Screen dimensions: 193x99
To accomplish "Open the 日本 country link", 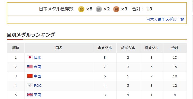I will coord(37,57).
